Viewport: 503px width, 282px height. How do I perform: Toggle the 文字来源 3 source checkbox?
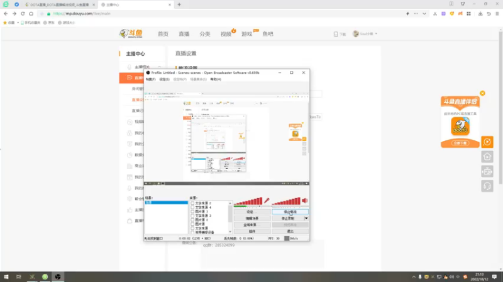coord(192,216)
